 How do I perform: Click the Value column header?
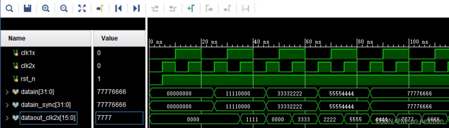point(119,38)
